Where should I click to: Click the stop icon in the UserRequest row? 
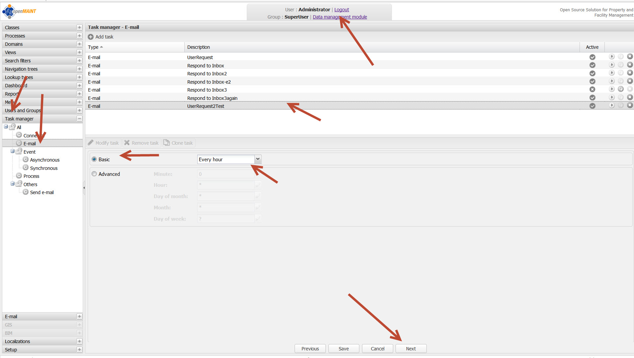point(629,57)
